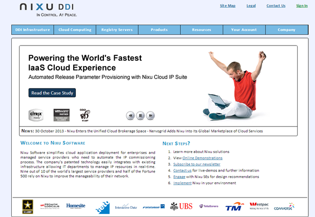The image size is (315, 217).
Task: Open the Legal link
Action: [251, 6]
